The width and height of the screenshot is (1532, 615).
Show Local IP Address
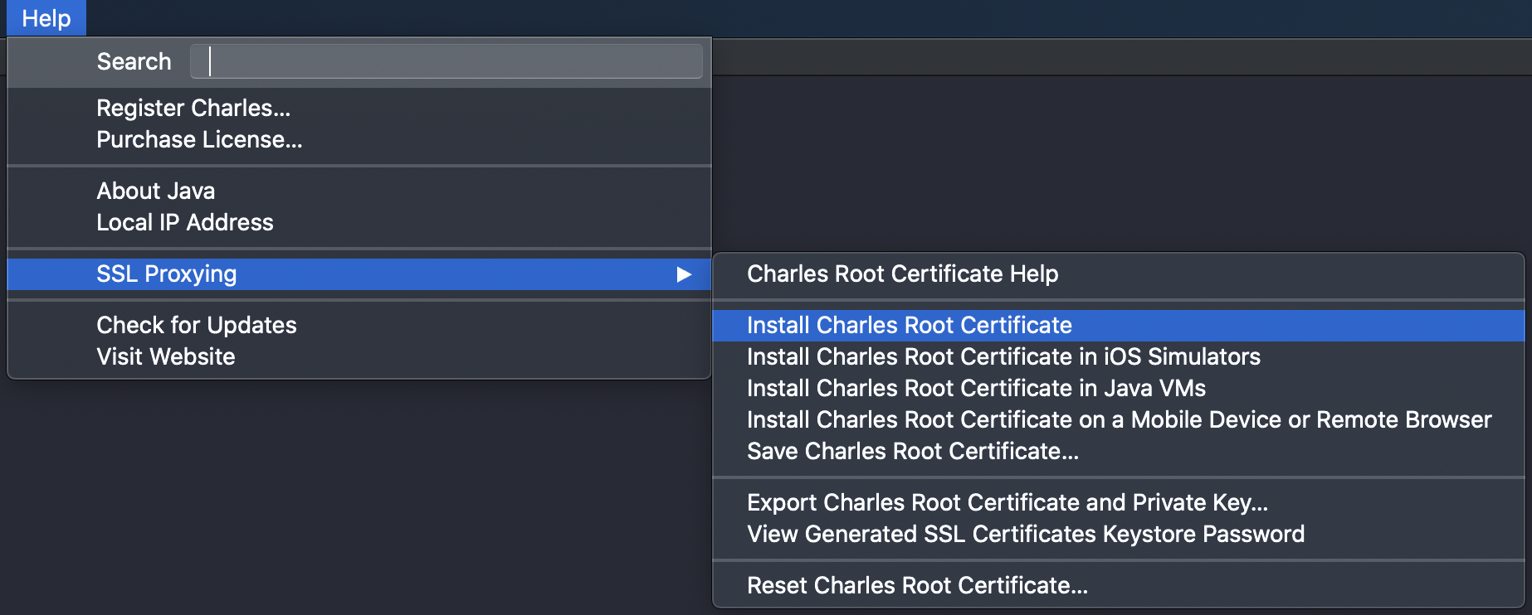(x=359, y=223)
